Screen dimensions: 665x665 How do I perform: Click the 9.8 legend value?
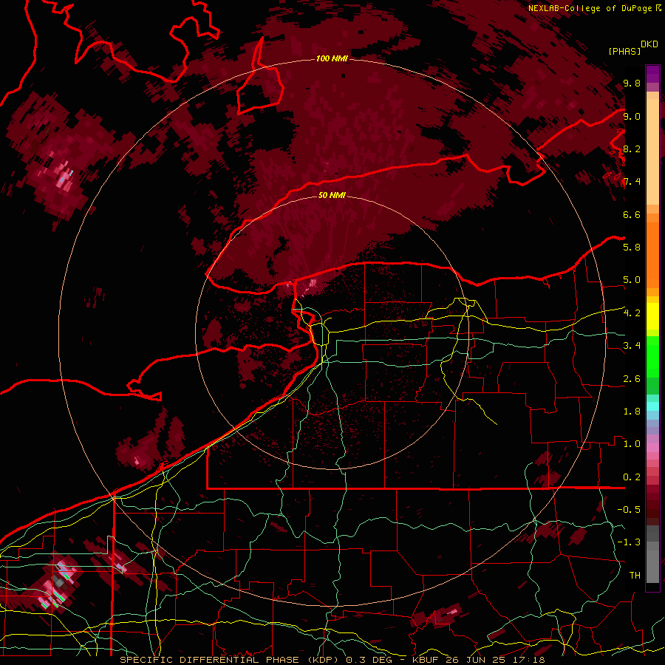tap(632, 83)
